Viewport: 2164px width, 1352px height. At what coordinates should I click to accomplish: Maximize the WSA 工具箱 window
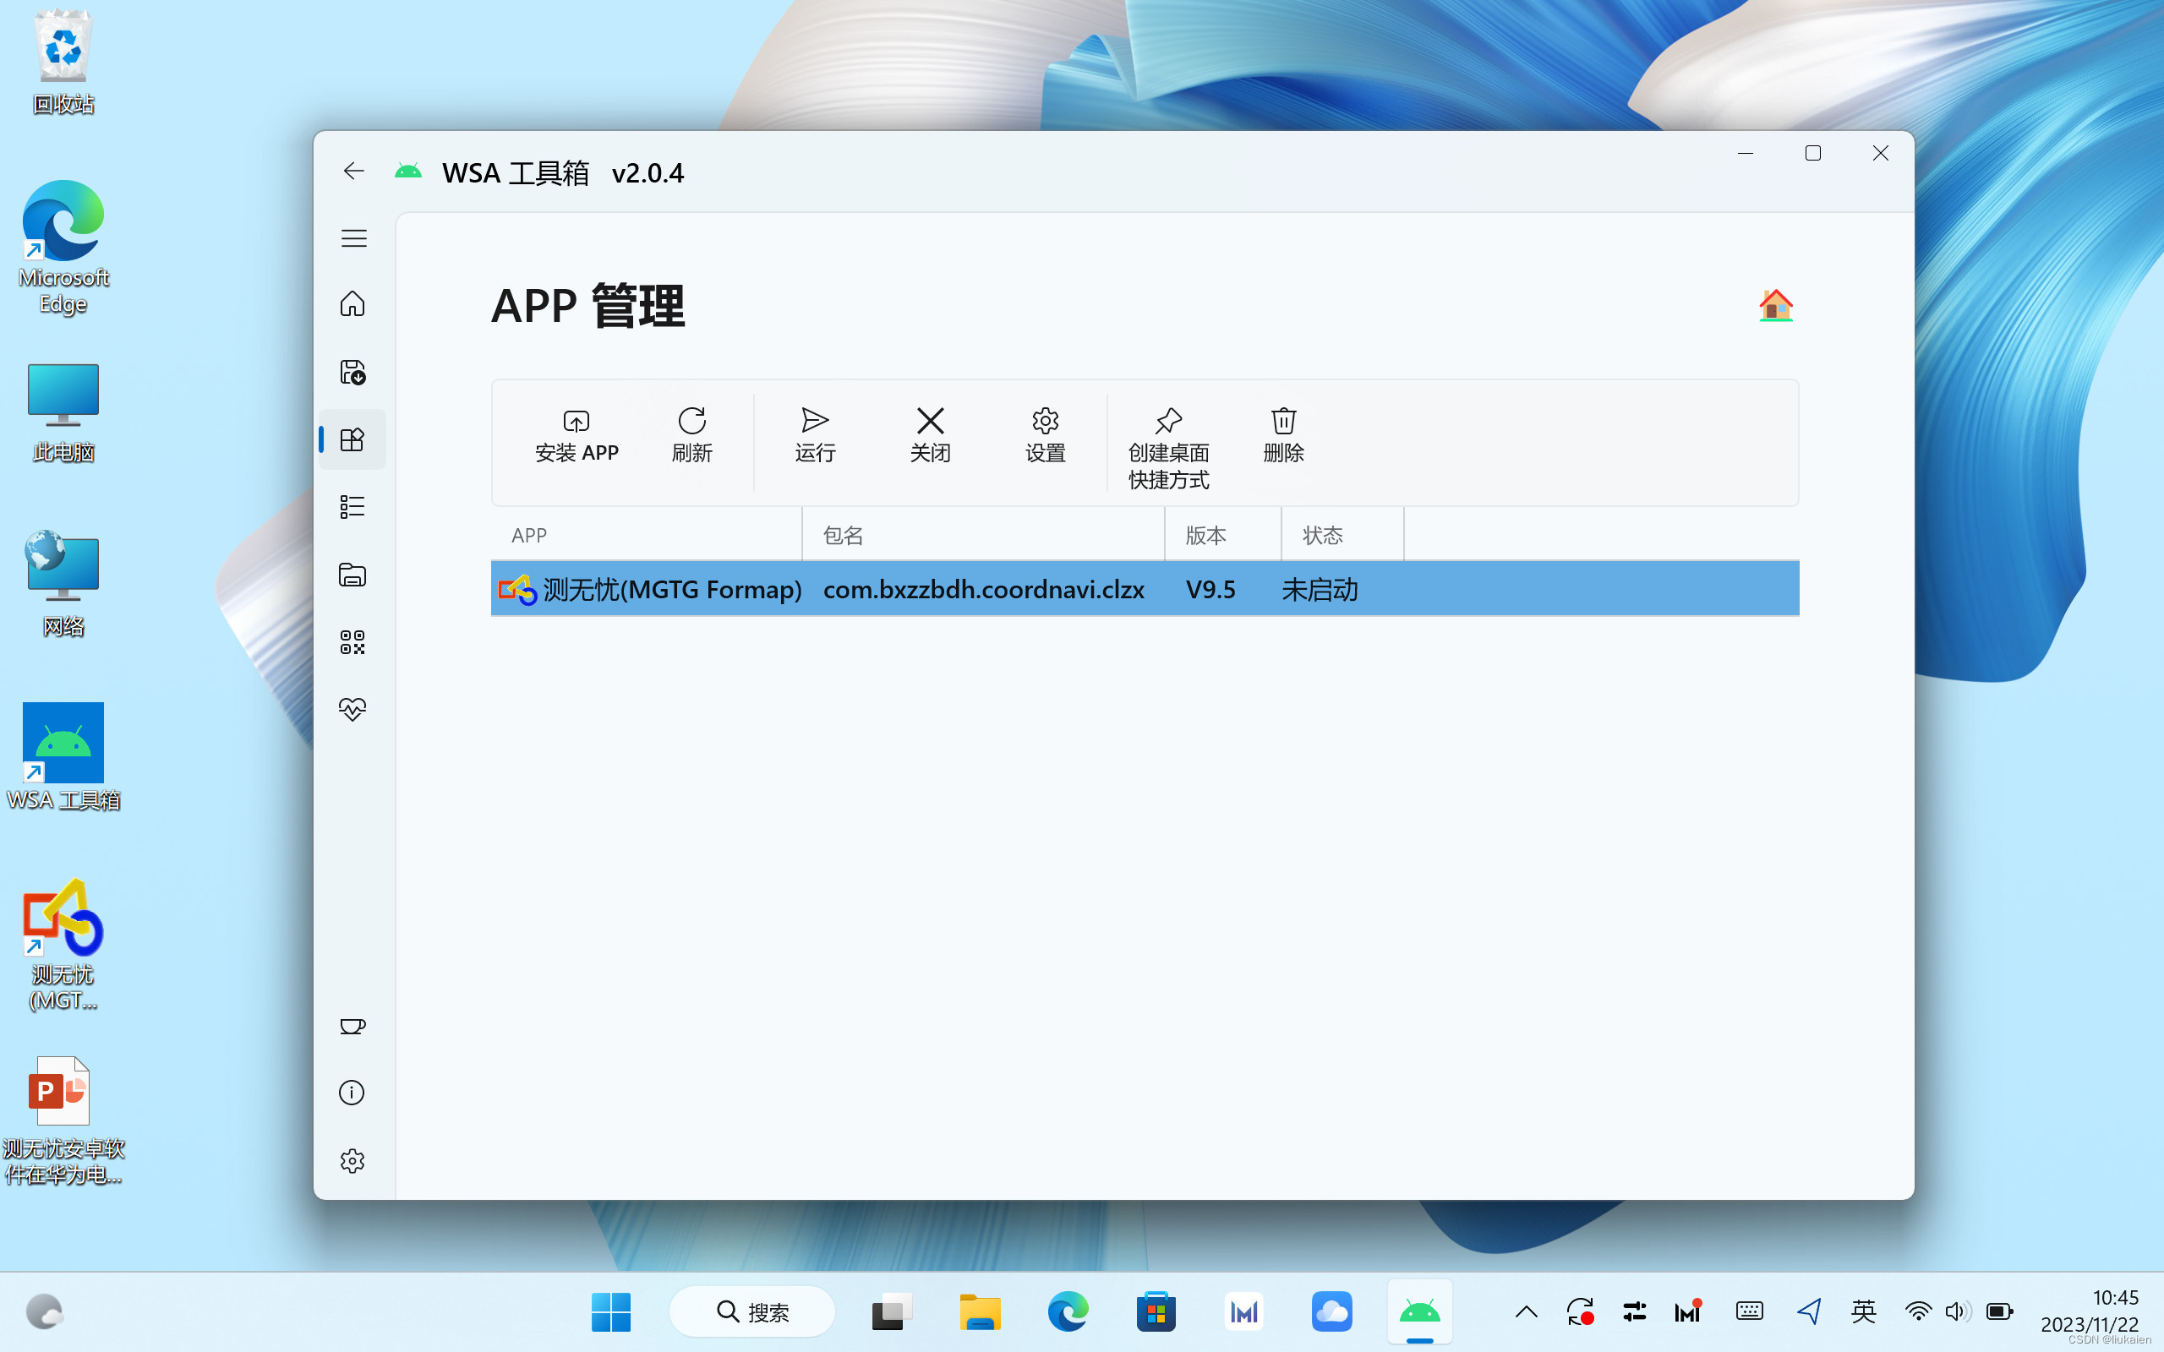[1812, 154]
